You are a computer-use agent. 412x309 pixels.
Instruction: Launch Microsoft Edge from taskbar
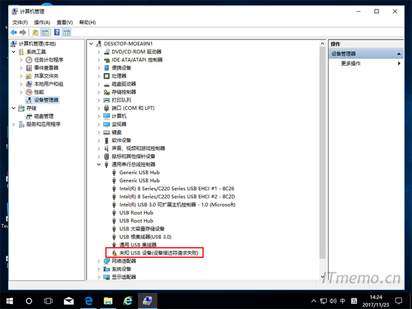tap(88, 301)
